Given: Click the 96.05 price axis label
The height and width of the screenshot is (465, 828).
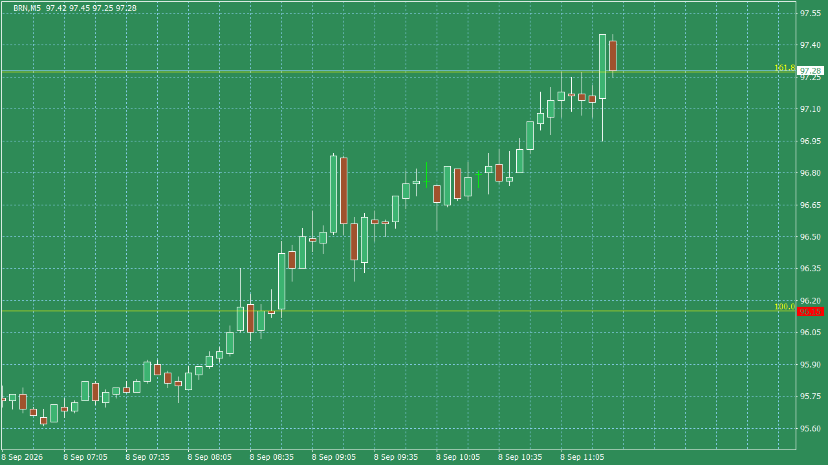Looking at the screenshot, I should point(811,333).
